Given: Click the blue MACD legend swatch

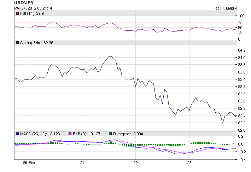Looking at the screenshot, I should pos(17,134).
